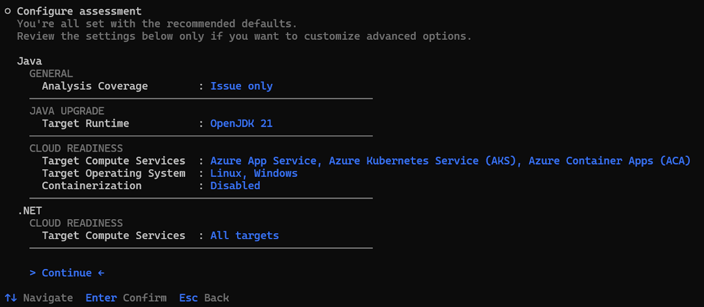Highlight the Analysis Coverage setting label

click(x=94, y=86)
